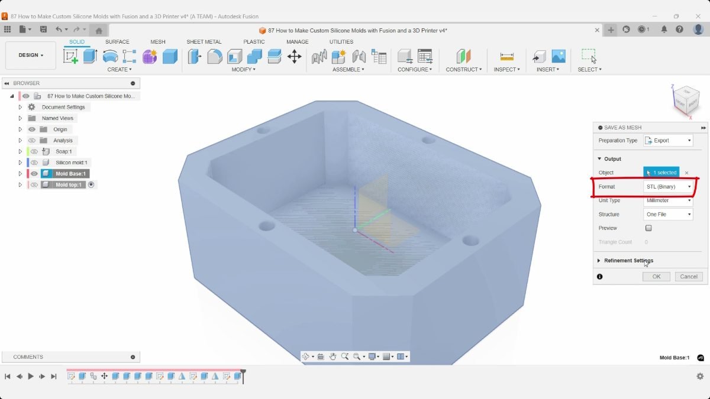
Task: Toggle visibility of the root document
Action: coord(26,96)
